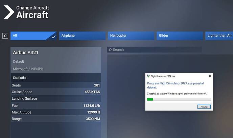The image size is (233, 138).
Task: Click the Default label under Airbus A321
Action: point(18,61)
